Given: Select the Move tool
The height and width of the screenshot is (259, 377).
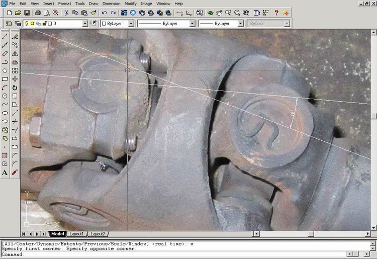Looking at the screenshot, I should (15, 79).
